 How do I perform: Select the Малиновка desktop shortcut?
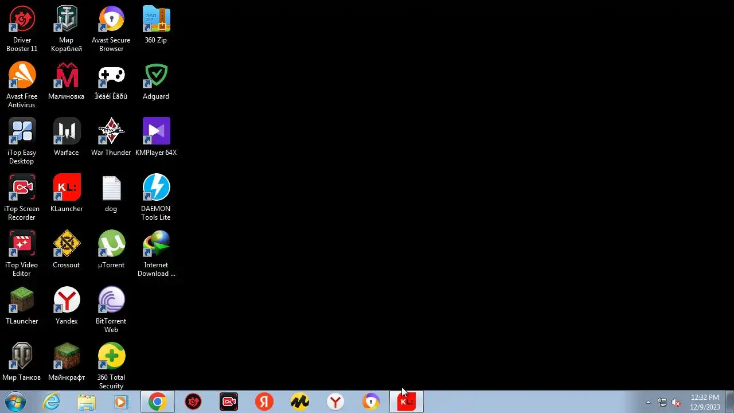67,81
